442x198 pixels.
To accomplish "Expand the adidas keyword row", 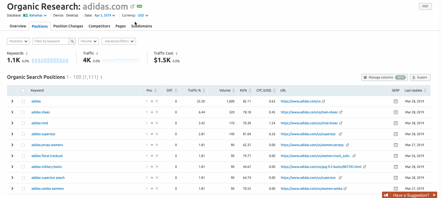I will (x=12, y=101).
